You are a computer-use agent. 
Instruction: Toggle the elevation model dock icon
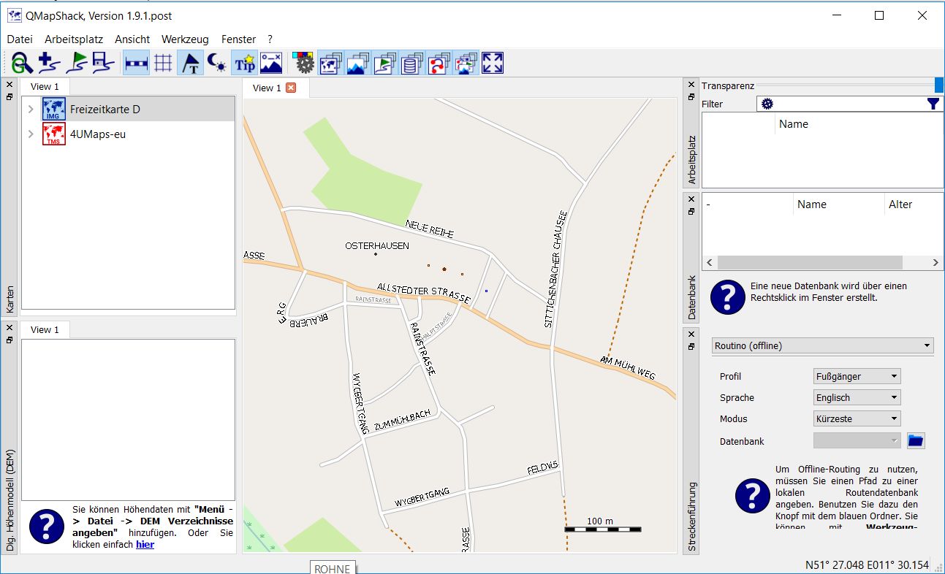[357, 63]
